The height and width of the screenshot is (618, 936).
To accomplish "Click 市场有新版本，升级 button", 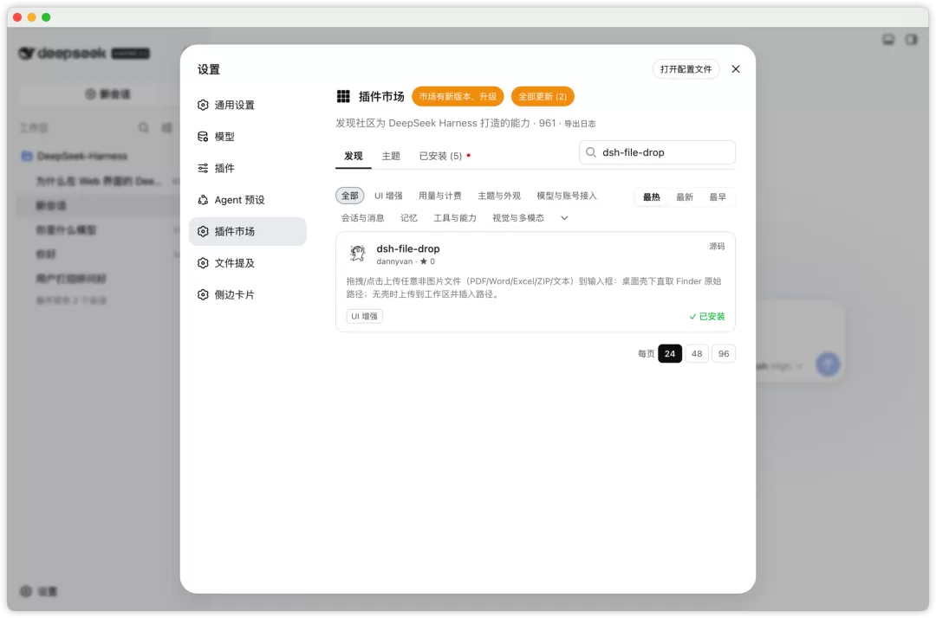I will click(x=458, y=97).
